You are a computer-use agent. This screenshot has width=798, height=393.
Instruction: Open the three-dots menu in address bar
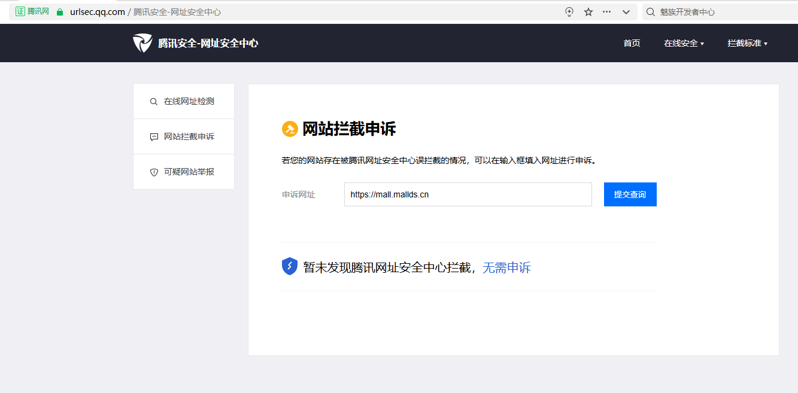point(607,12)
